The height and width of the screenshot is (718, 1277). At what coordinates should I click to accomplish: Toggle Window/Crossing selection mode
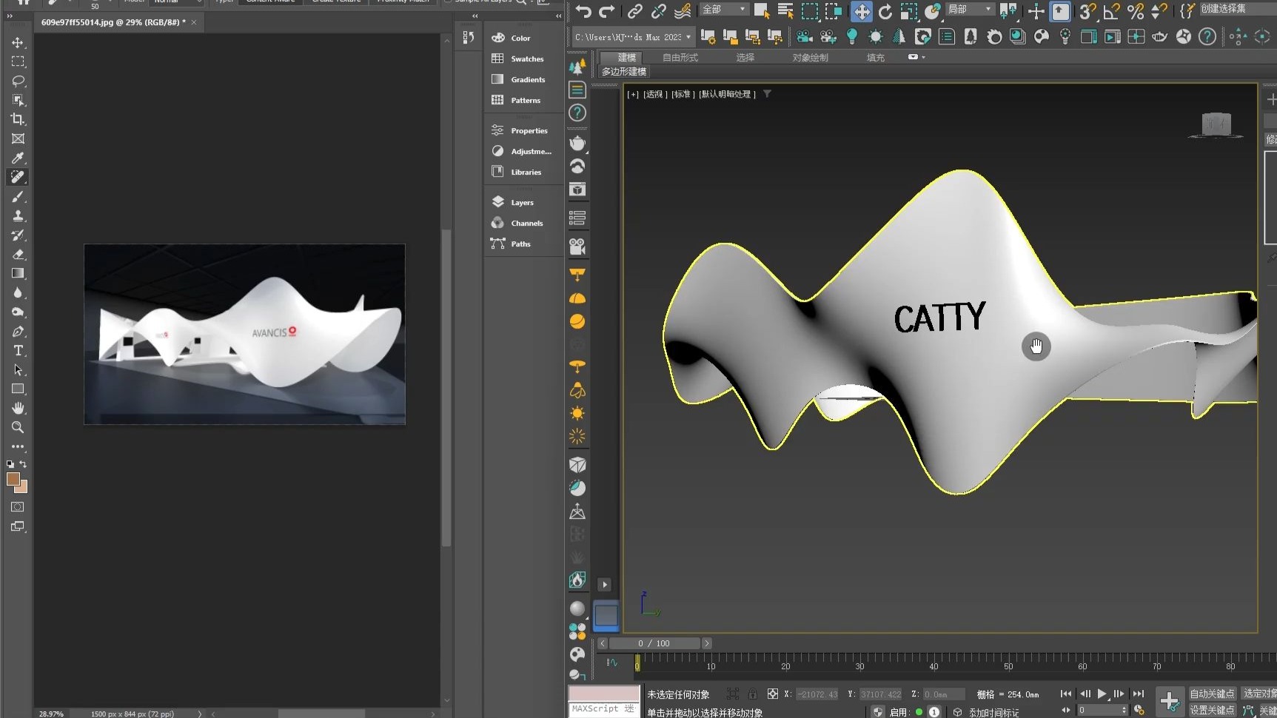834,11
